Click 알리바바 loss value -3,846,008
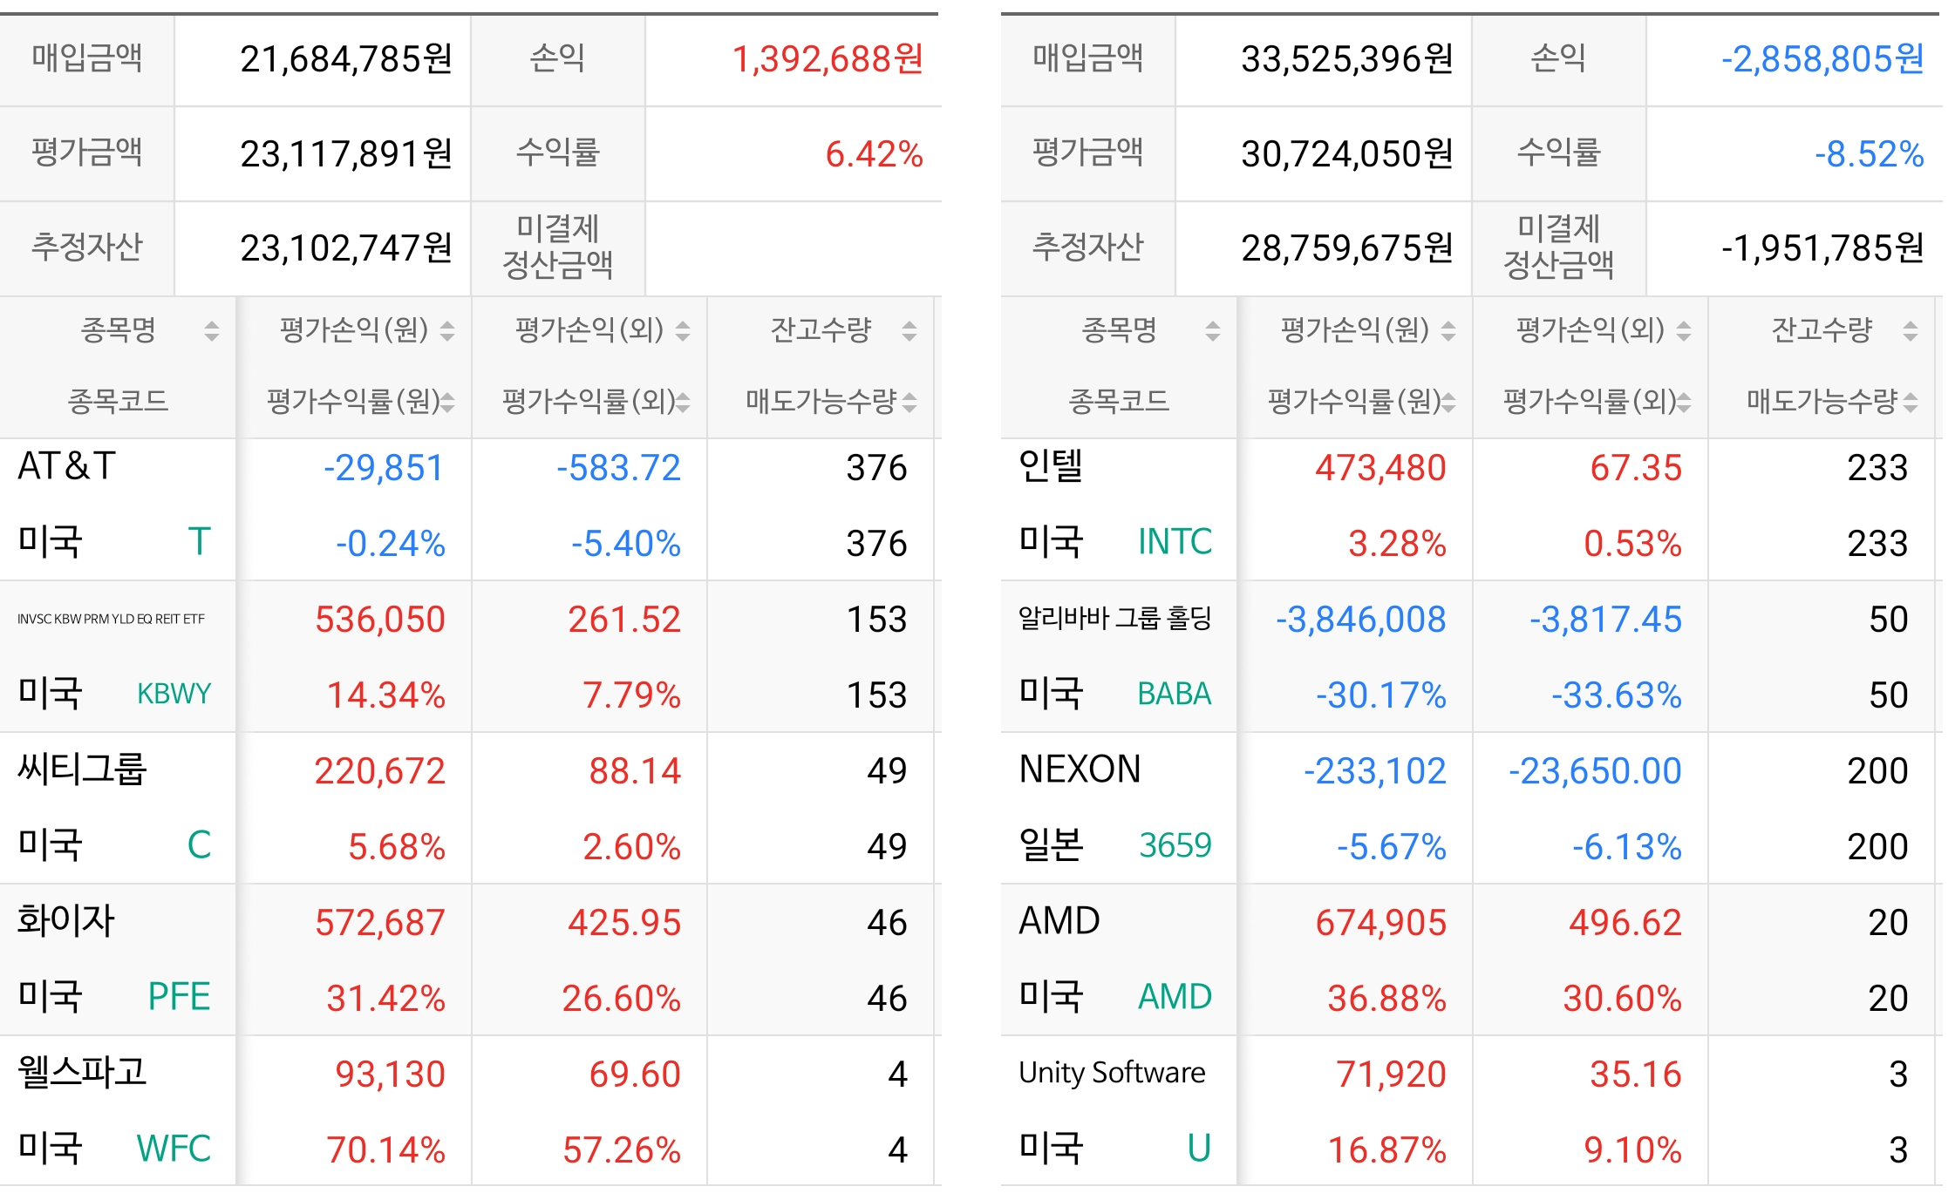The width and height of the screenshot is (1955, 1200). pos(1360,620)
